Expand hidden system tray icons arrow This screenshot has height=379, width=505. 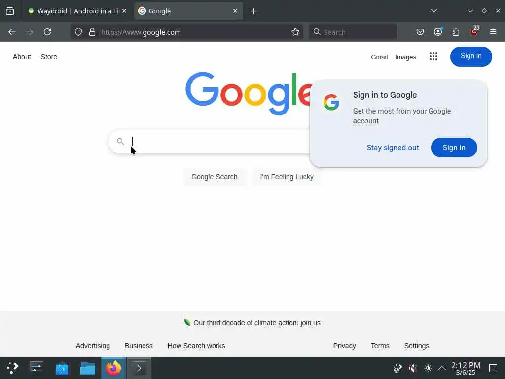click(x=442, y=368)
